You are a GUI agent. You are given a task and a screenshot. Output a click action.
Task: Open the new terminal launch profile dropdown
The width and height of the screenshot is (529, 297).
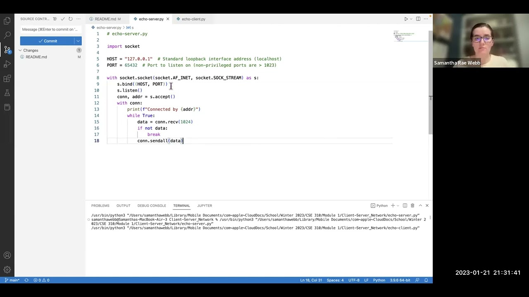pos(398,205)
